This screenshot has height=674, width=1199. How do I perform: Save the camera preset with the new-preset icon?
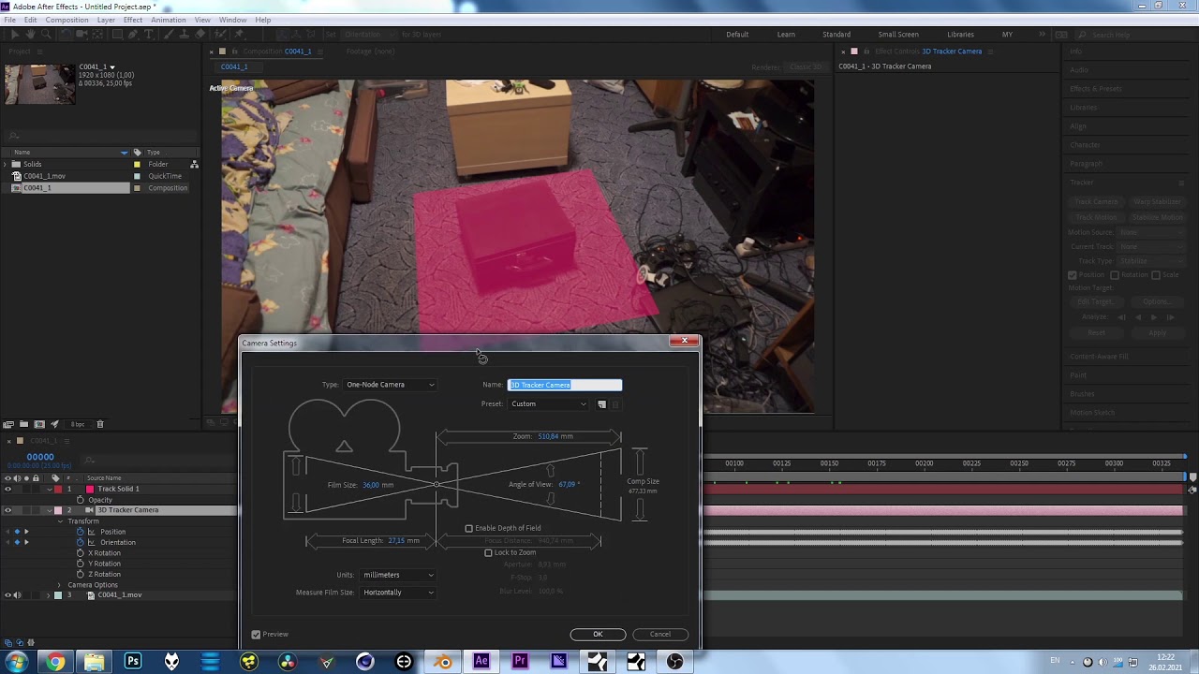point(602,404)
